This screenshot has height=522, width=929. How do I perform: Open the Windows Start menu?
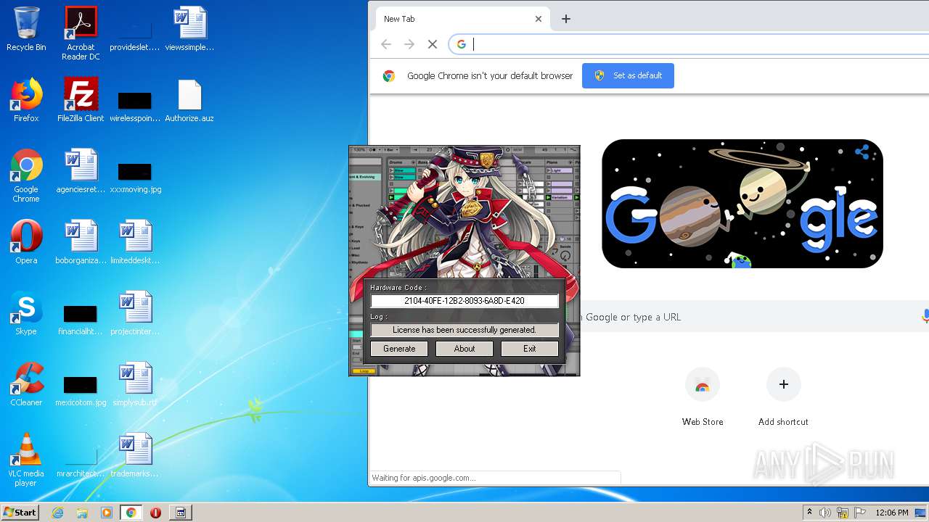coord(20,513)
